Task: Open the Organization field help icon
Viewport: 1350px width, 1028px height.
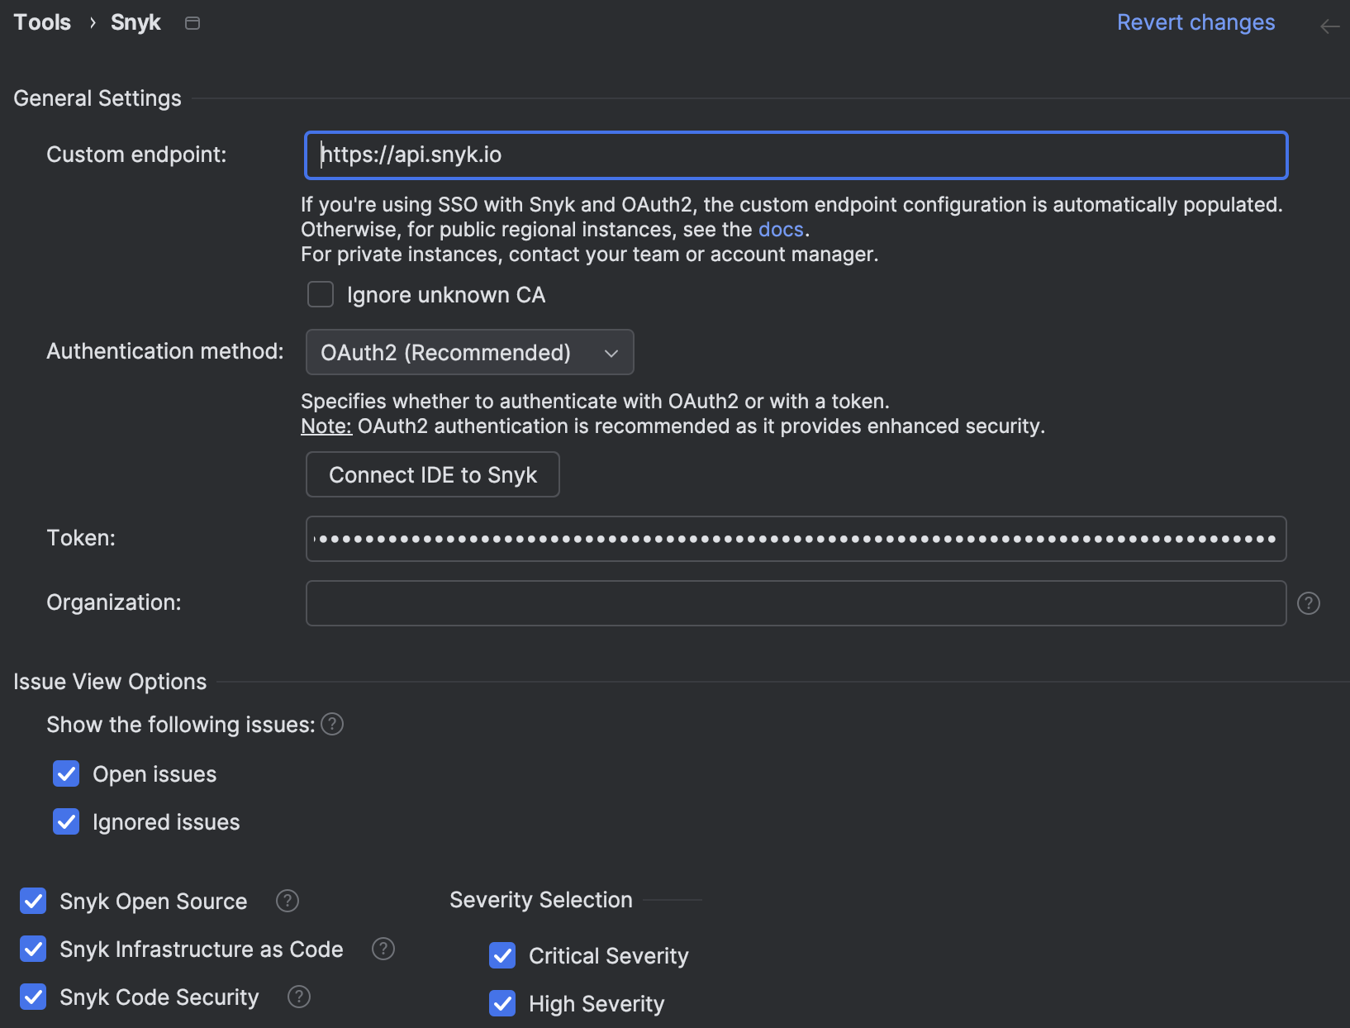Action: pyautogui.click(x=1308, y=603)
